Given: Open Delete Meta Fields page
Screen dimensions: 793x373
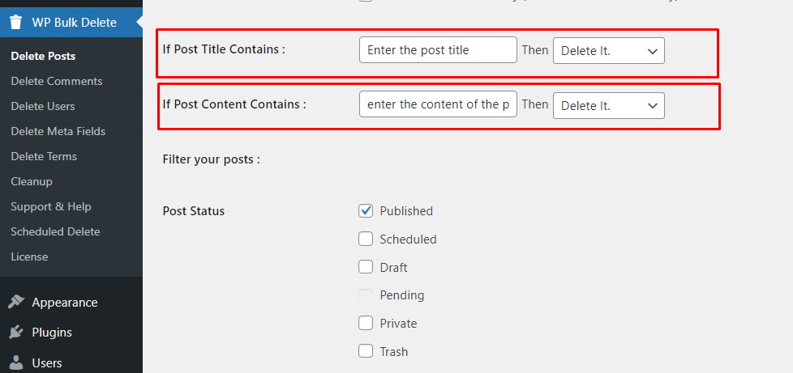Looking at the screenshot, I should [58, 132].
